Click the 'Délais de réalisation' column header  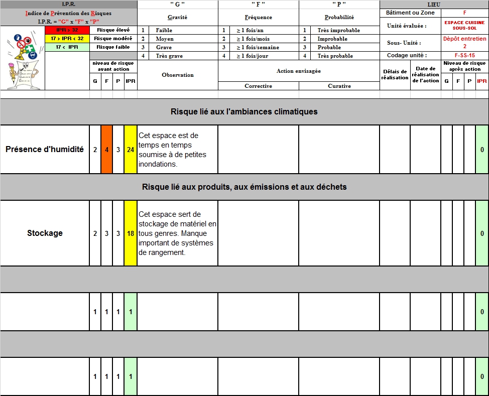[x=395, y=75]
